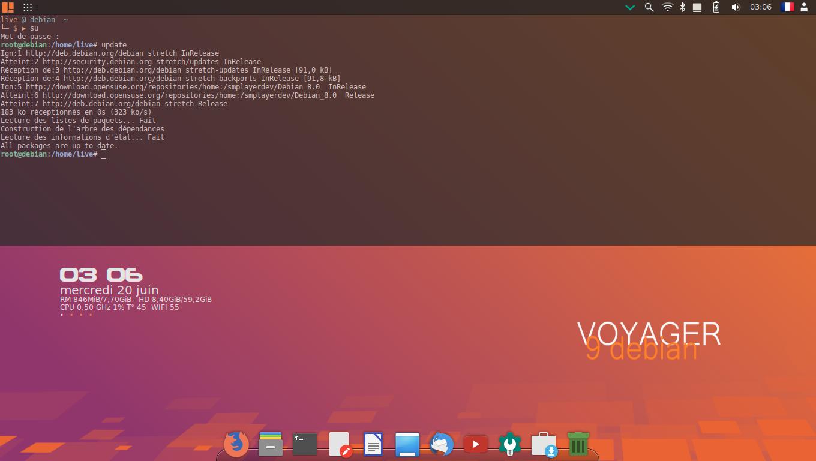Viewport: 816px width, 461px height.
Task: Click 'Construction de l'arbre des dépendances' line
Action: click(82, 129)
